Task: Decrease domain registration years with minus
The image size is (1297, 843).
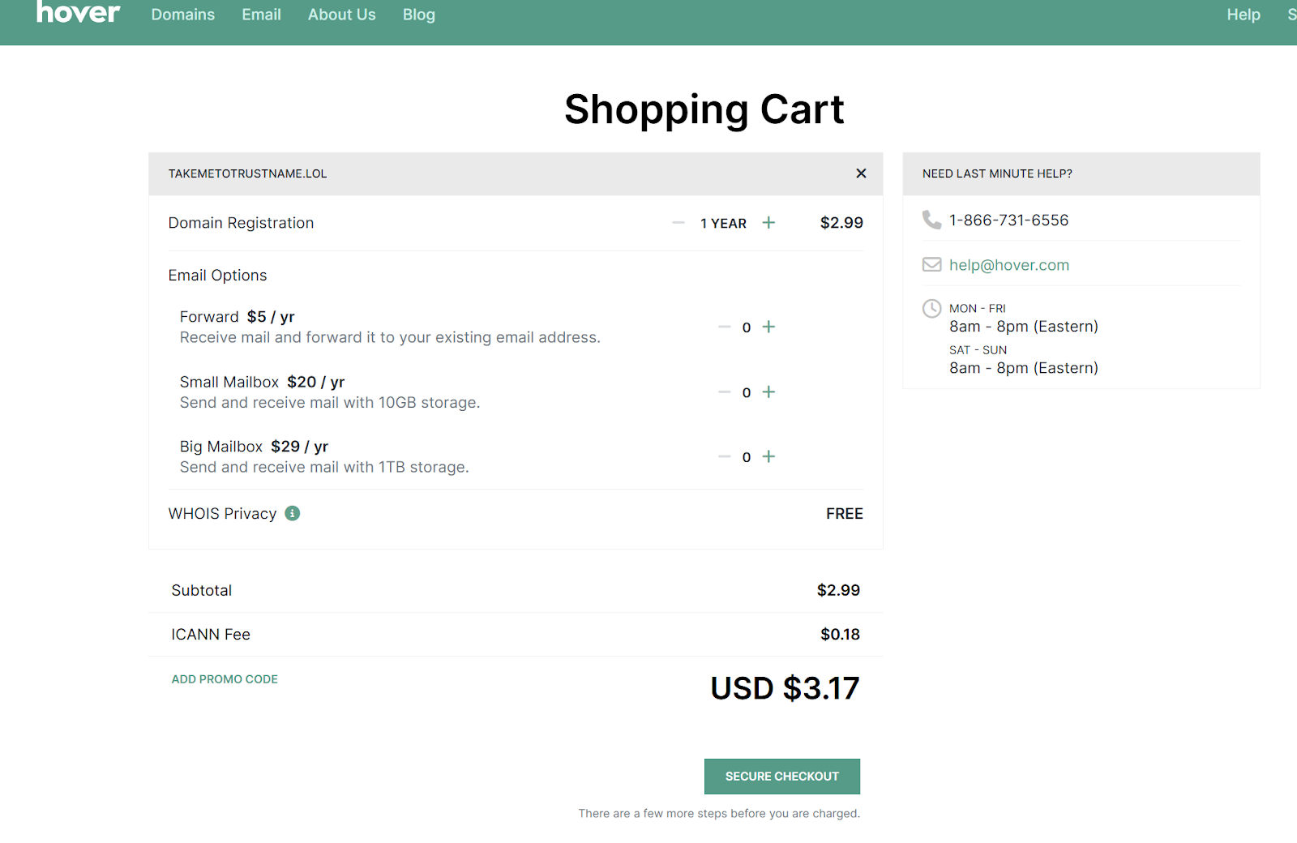Action: coord(678,223)
